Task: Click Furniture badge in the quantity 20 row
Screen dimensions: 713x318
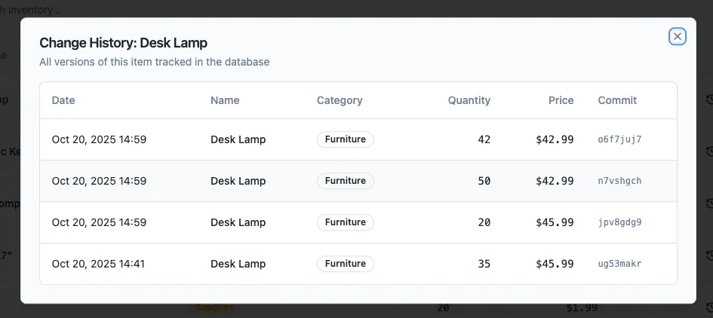Action: [346, 222]
